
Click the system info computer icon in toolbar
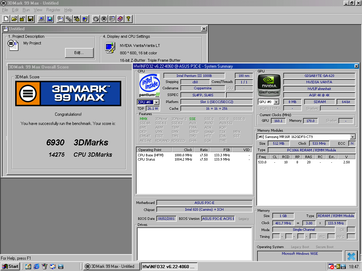click(x=41, y=19)
